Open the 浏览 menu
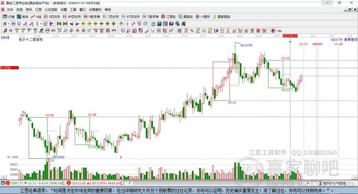358x194 pixels. click(20, 9)
